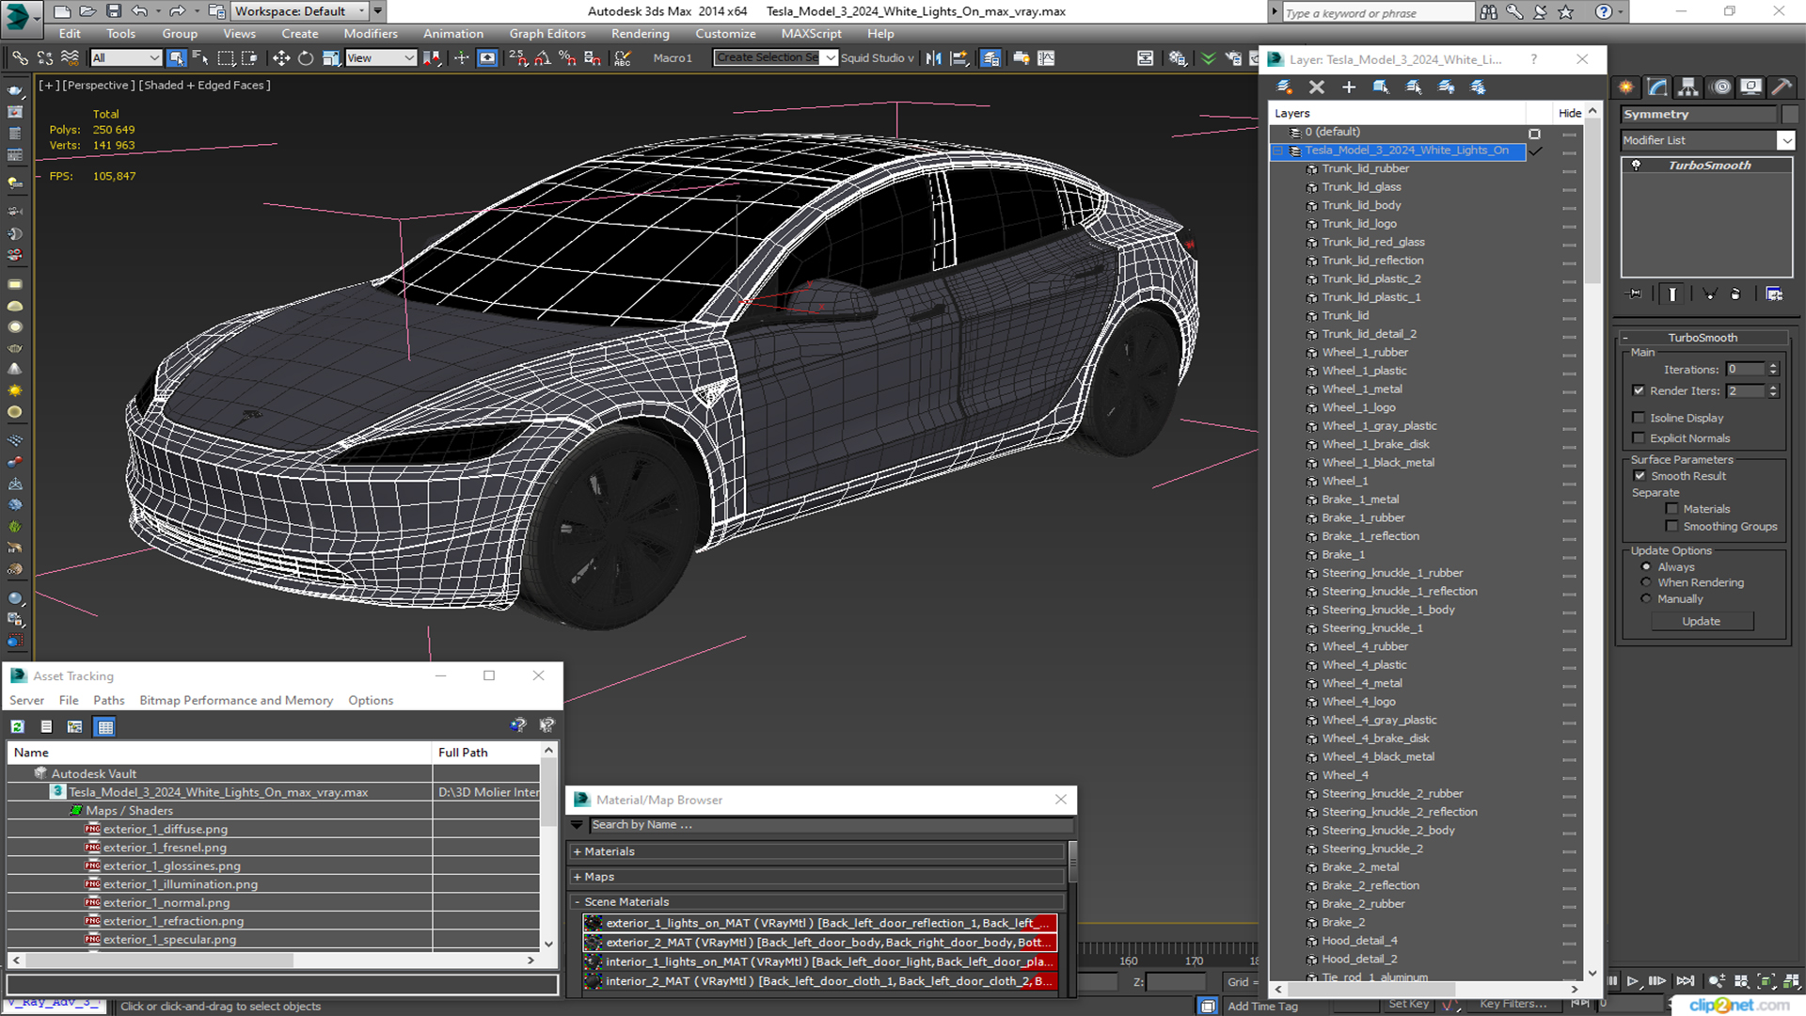
Task: Open the Create Selection Set dropdown
Action: [x=774, y=58]
